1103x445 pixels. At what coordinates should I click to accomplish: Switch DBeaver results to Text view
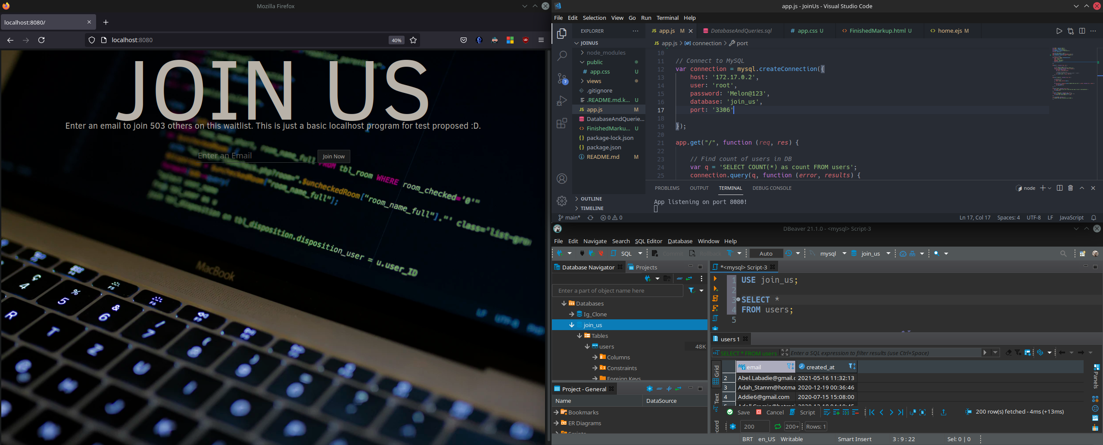[x=716, y=402]
